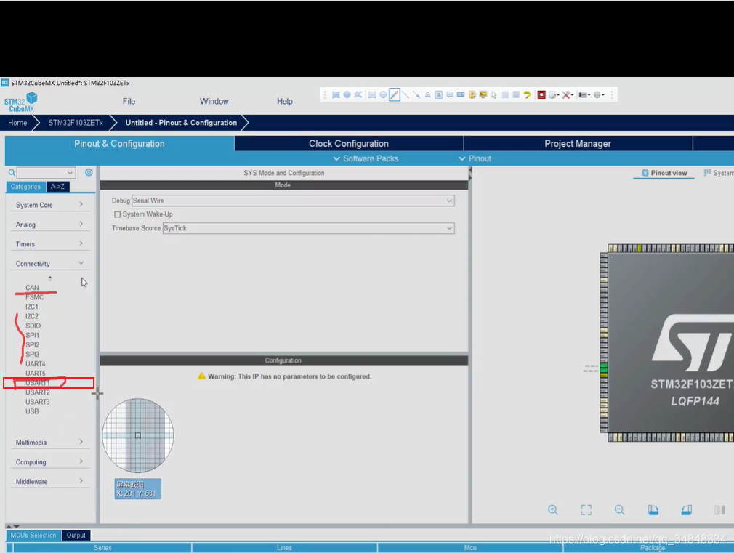Open the Help menu
The image size is (734, 553).
point(285,101)
